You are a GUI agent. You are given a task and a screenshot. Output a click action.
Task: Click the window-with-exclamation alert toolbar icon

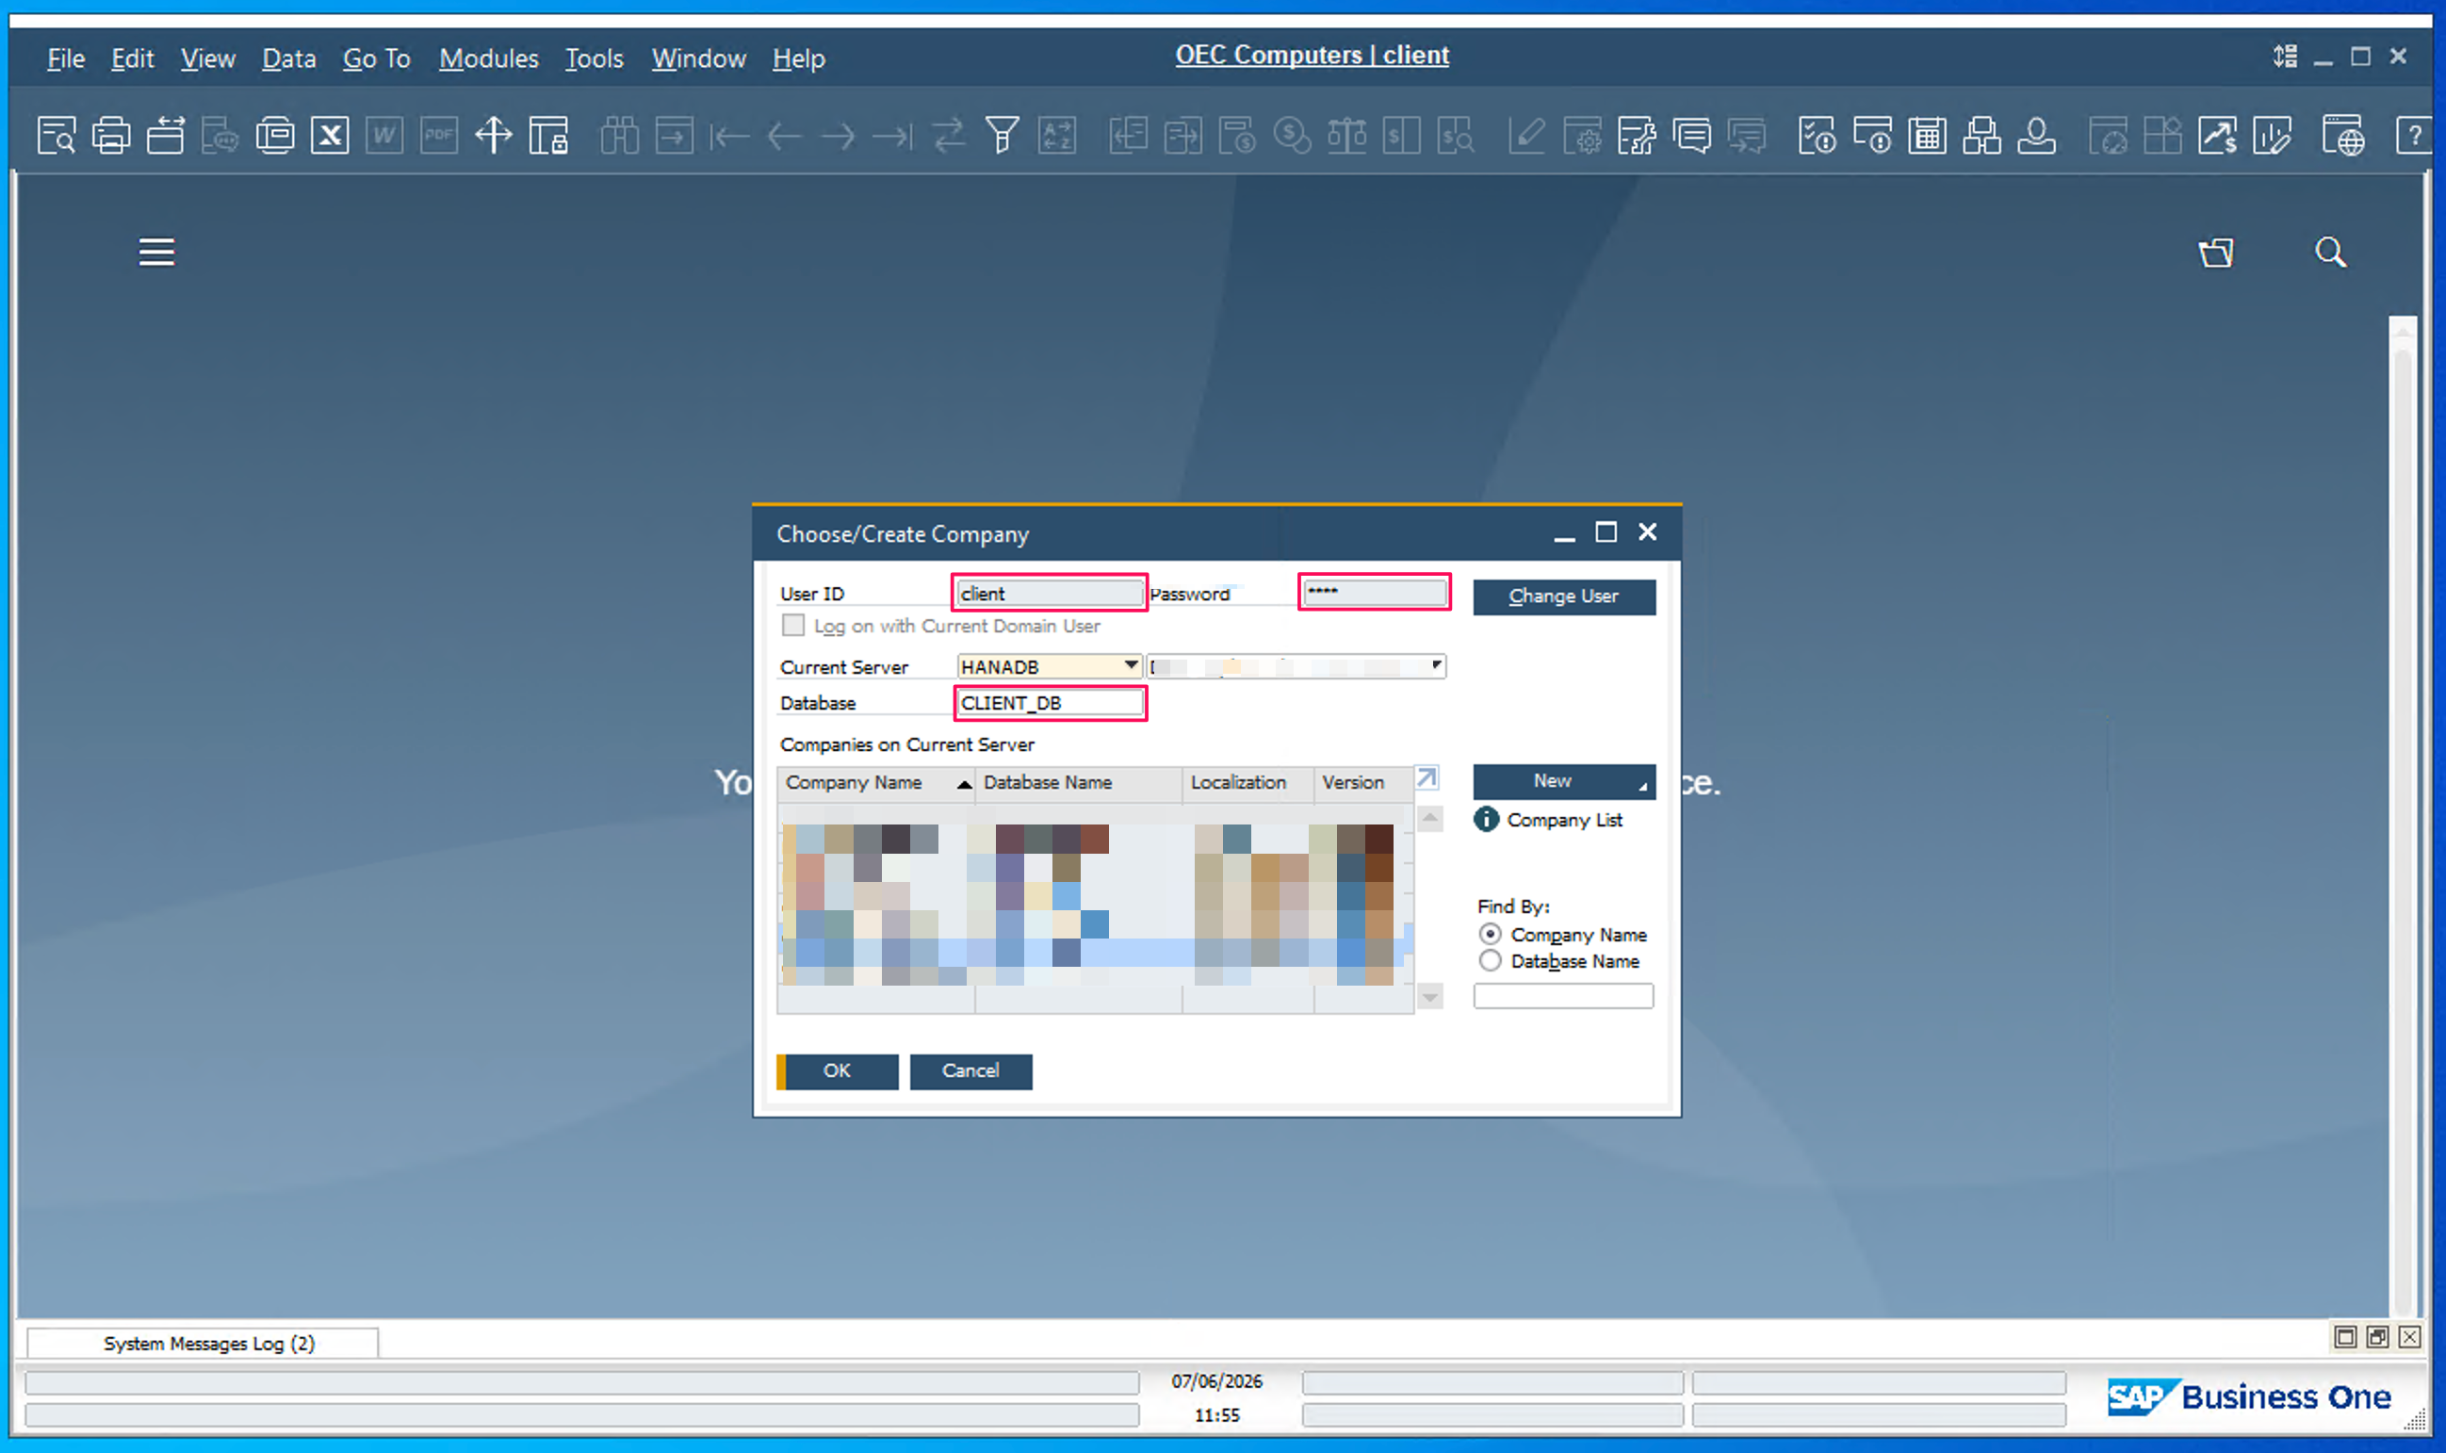tap(1871, 135)
